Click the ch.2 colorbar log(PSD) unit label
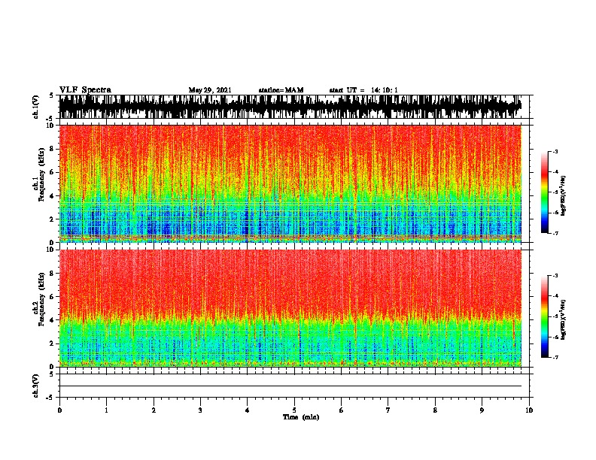This screenshot has height=460, width=596. (x=563, y=319)
